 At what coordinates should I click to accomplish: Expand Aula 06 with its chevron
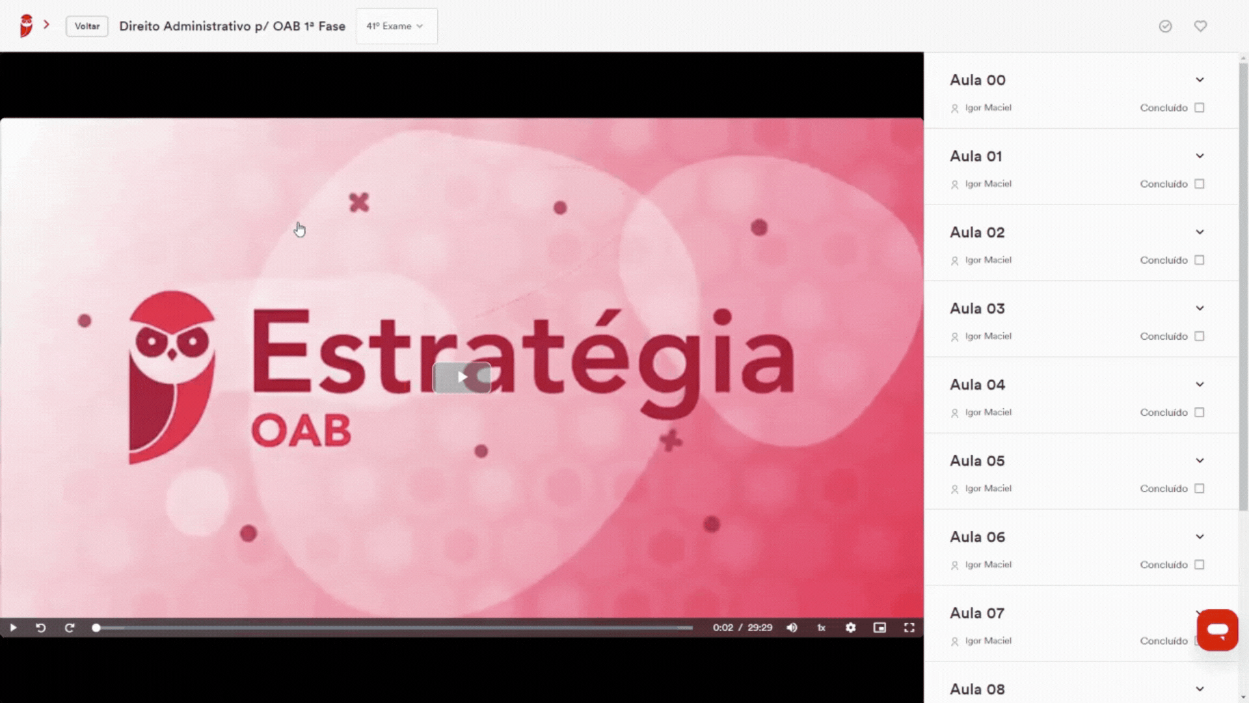tap(1200, 536)
